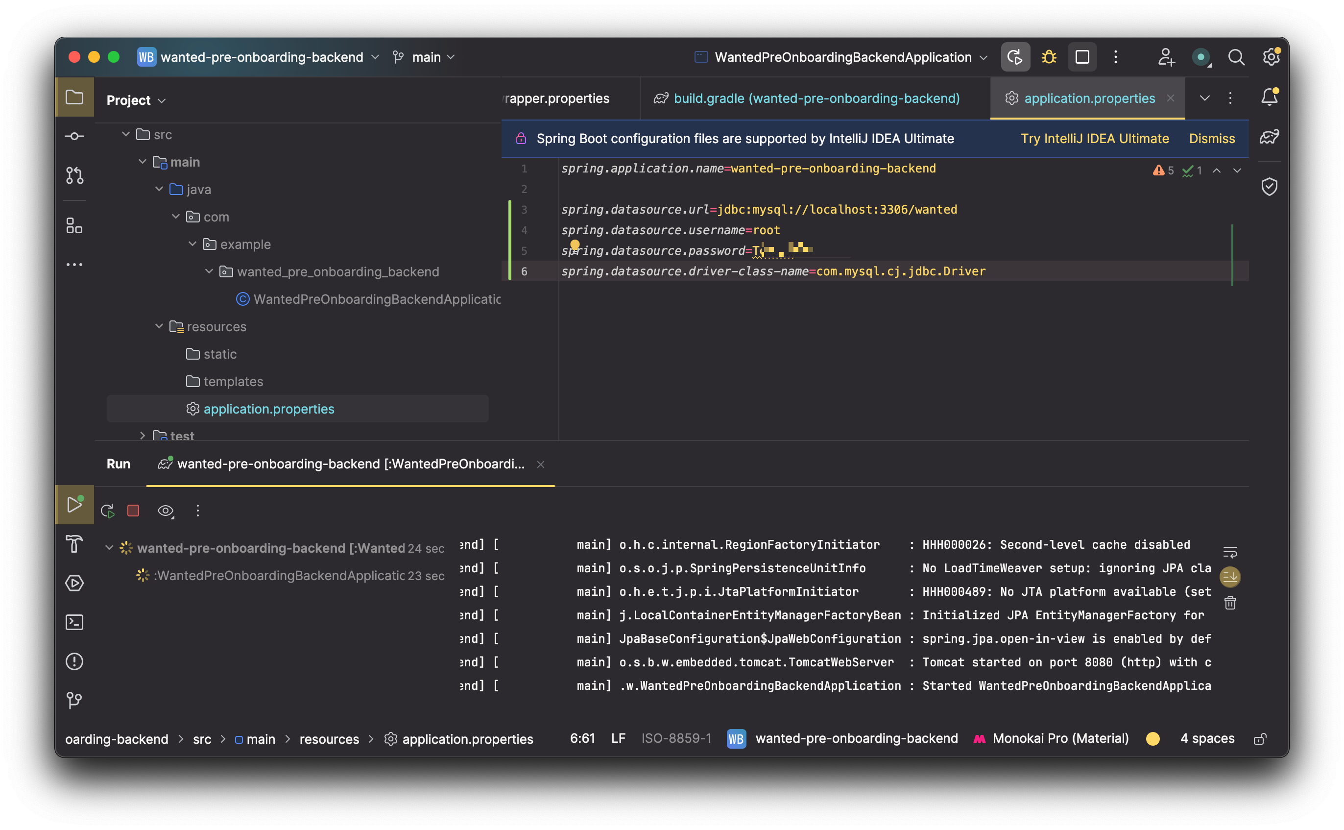Click the ISO-8859-1 encoding in status bar
This screenshot has height=830, width=1344.
676,738
